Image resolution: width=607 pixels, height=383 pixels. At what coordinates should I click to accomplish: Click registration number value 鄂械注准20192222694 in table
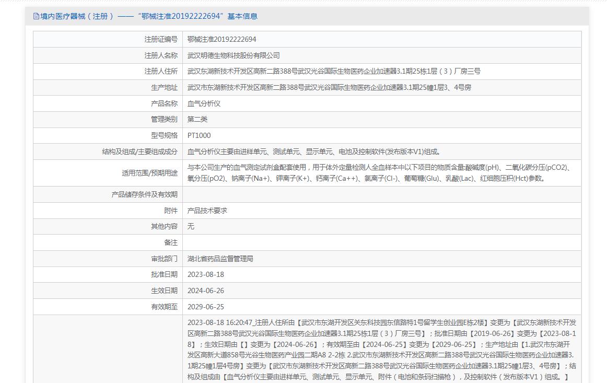pos(222,39)
